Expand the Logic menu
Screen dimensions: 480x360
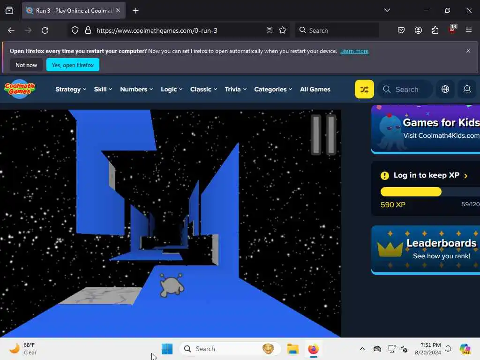click(x=172, y=89)
